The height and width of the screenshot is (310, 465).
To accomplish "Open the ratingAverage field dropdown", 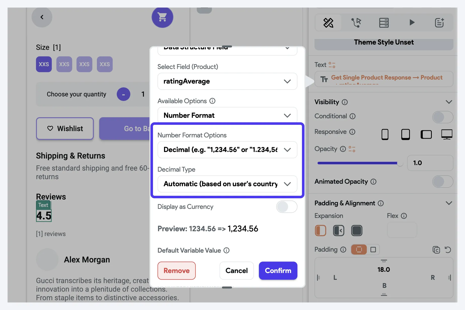I will 227,81.
